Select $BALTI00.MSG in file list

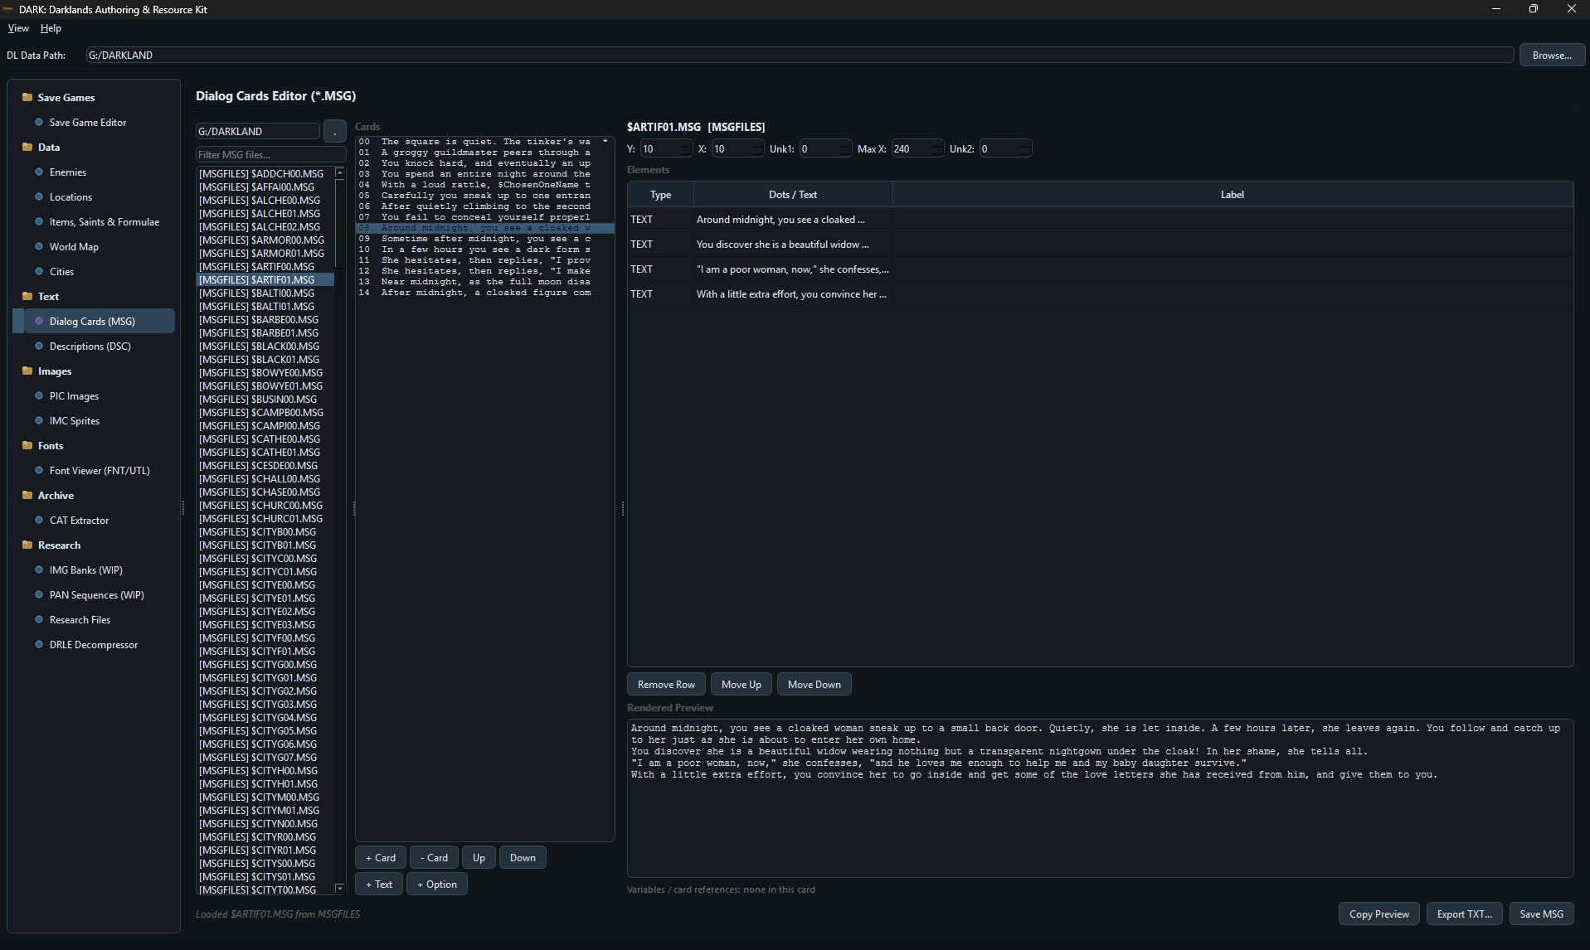[265, 293]
